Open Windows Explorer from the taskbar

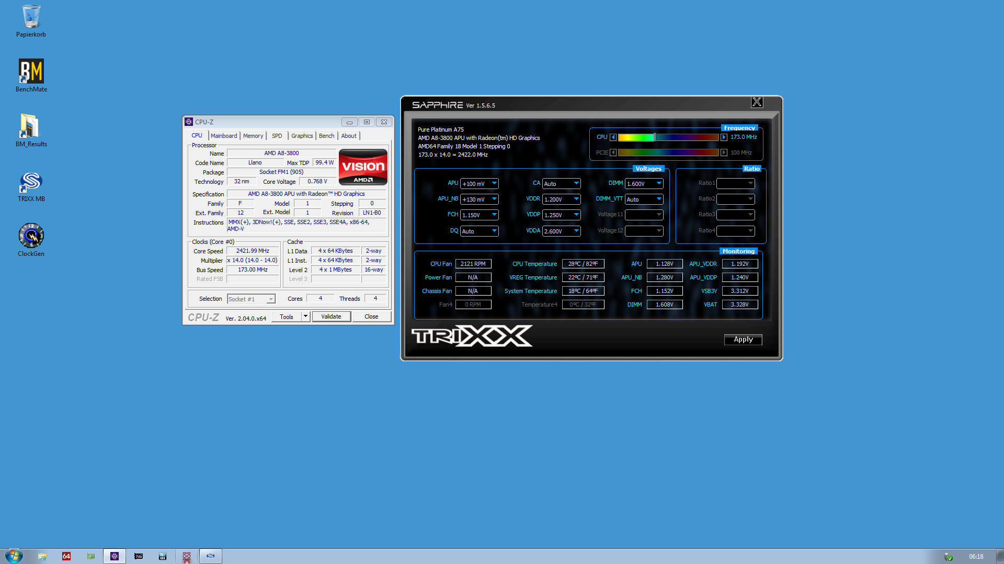pos(42,556)
